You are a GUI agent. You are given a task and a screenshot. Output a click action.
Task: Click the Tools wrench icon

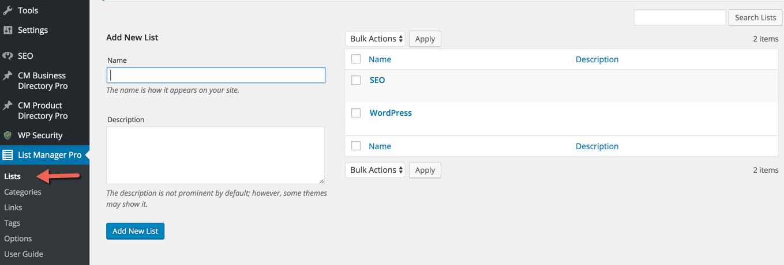pos(7,10)
